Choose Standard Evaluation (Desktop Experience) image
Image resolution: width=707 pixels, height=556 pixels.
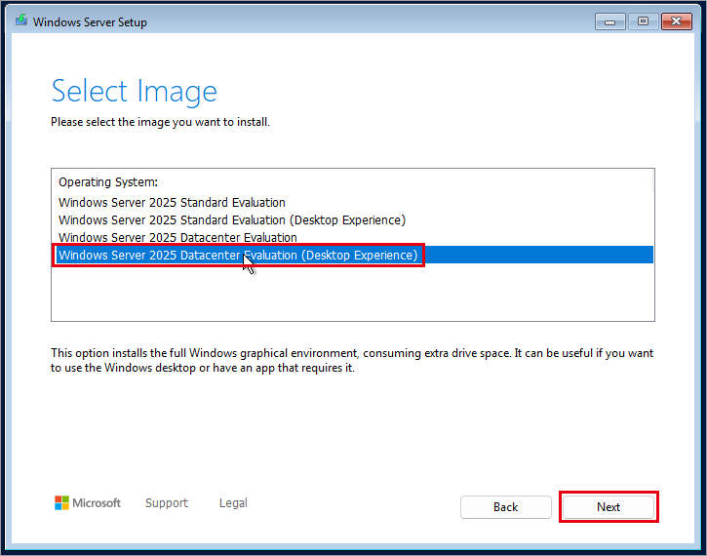point(232,220)
